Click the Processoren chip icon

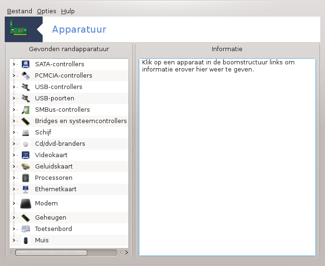(x=26, y=178)
